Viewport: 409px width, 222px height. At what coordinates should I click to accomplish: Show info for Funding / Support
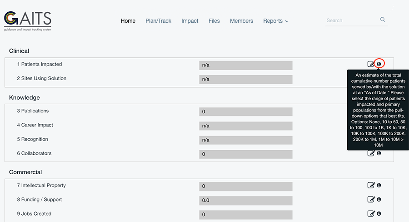[379, 199]
